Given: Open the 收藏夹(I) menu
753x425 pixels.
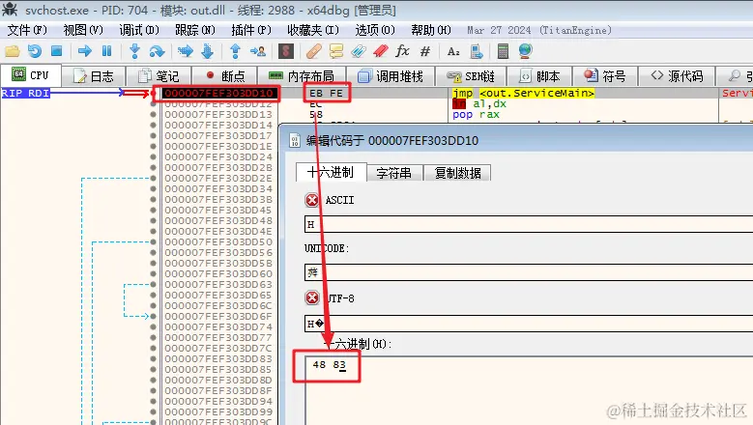Looking at the screenshot, I should pyautogui.click(x=313, y=30).
